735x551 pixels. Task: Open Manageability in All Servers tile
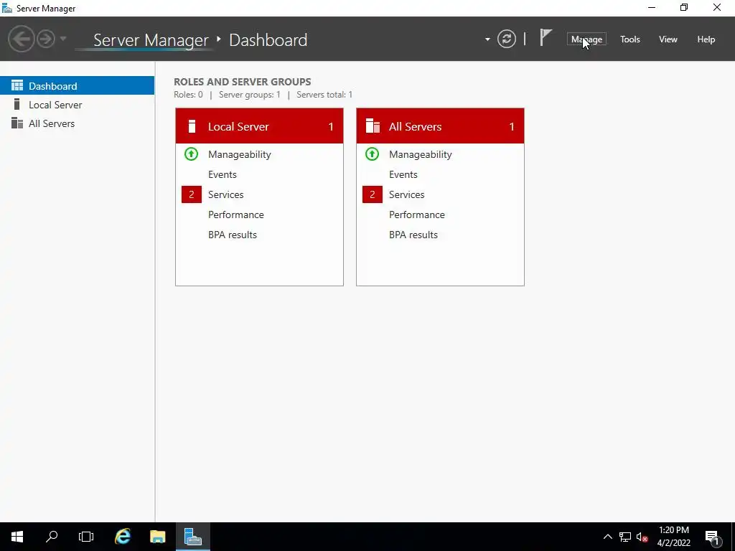pos(421,154)
